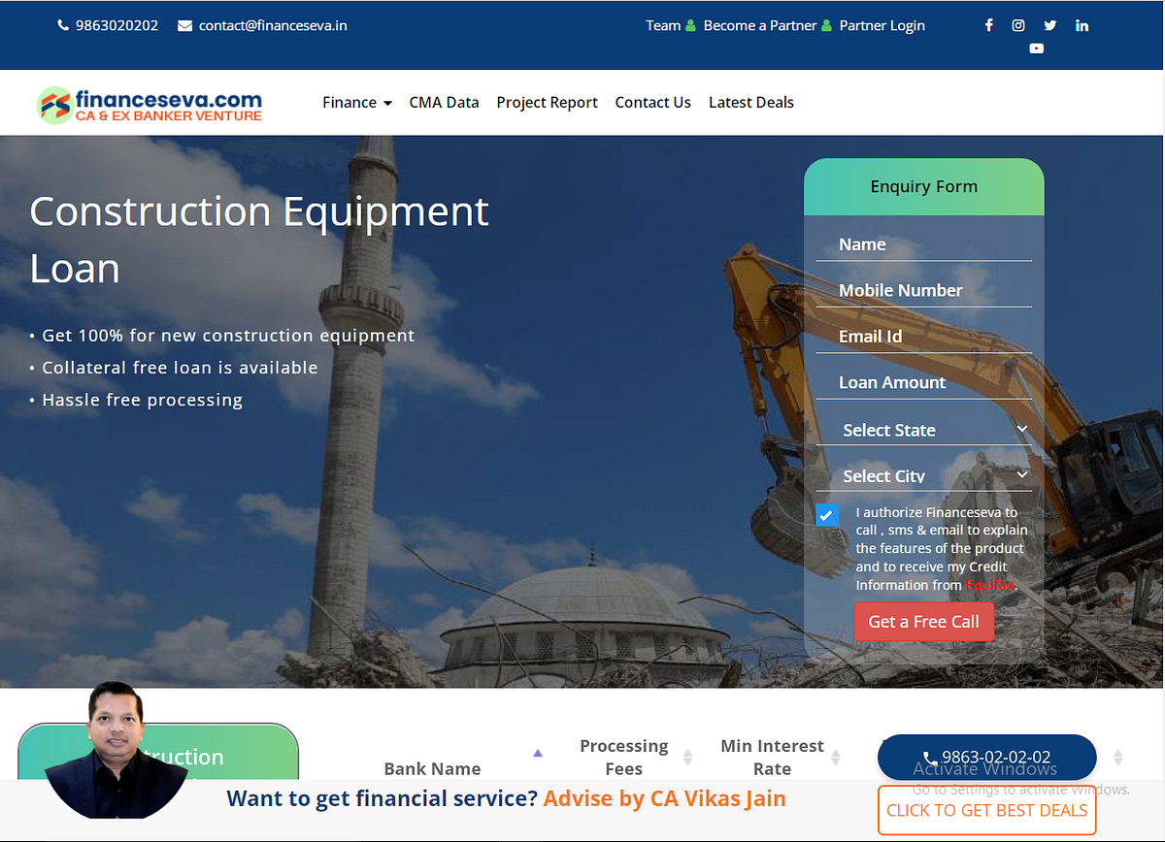The width and height of the screenshot is (1165, 842).
Task: Open the YouTube channel icon
Action: 1036,48
